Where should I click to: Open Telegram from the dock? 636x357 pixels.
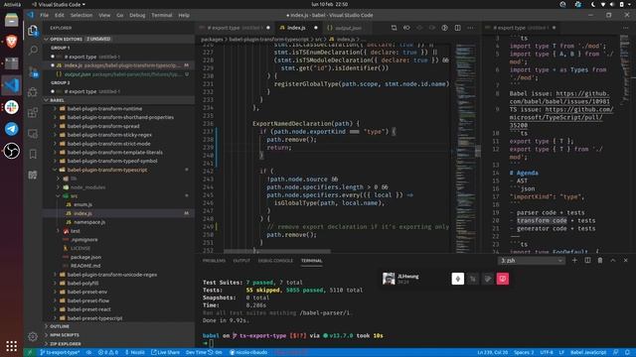click(x=11, y=129)
